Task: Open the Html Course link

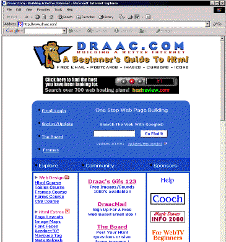Action: pyautogui.click(x=48, y=182)
